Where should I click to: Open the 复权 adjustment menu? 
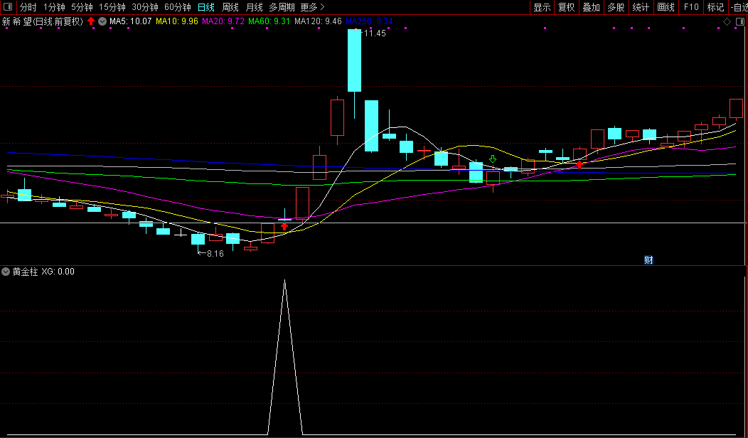click(x=567, y=7)
